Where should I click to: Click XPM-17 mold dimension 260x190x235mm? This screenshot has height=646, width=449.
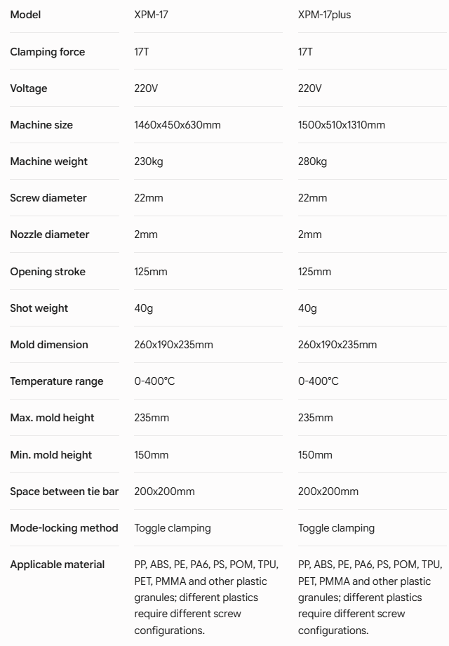click(x=174, y=345)
